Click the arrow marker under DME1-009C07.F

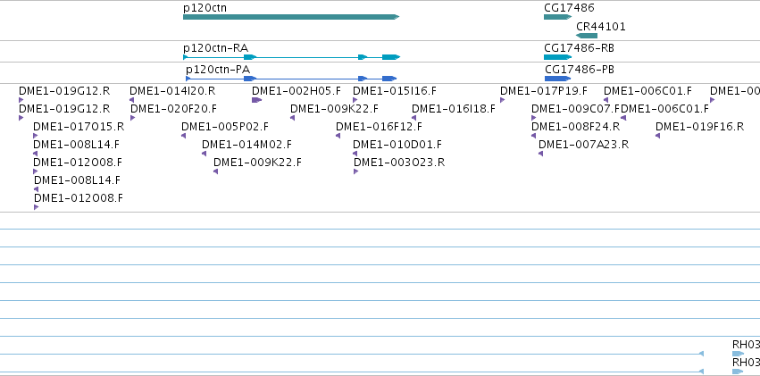click(x=534, y=118)
